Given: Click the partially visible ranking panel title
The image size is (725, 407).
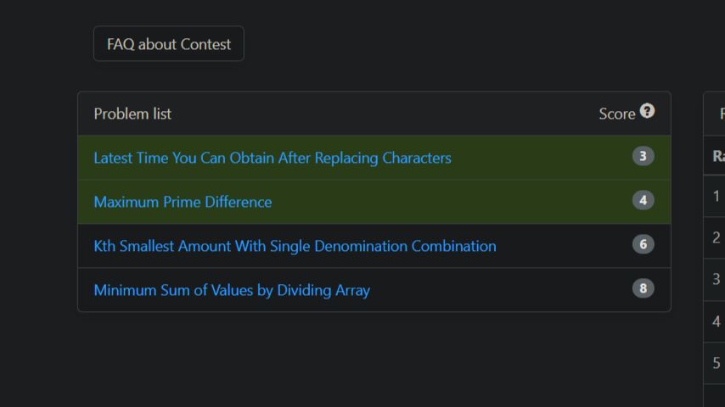Looking at the screenshot, I should pos(722,114).
